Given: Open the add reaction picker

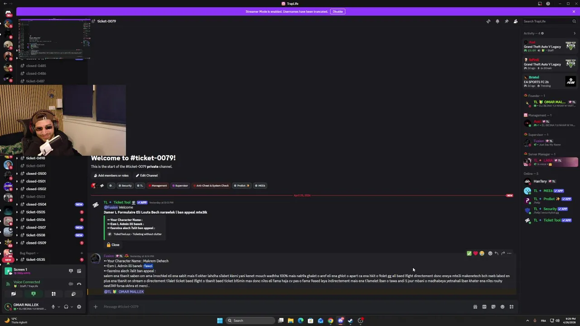Looking at the screenshot, I should pos(490,254).
